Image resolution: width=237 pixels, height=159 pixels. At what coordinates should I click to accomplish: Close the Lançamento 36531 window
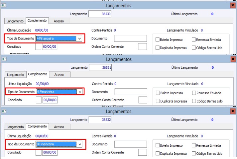[x=233, y=59]
